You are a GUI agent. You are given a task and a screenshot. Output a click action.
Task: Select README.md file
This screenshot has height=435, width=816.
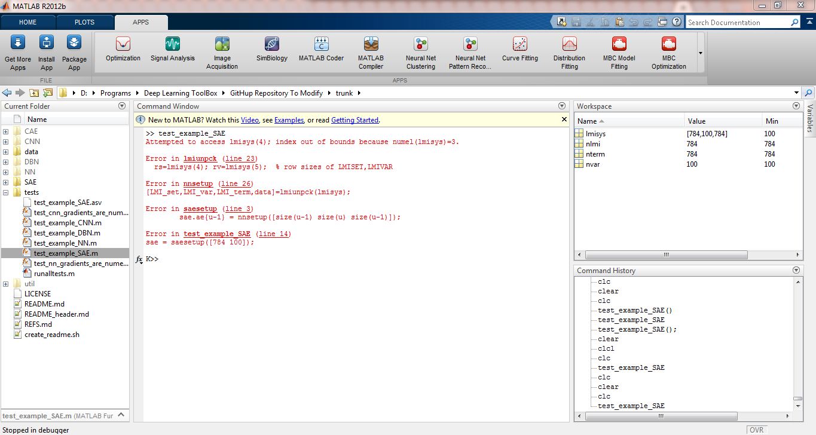coord(44,304)
